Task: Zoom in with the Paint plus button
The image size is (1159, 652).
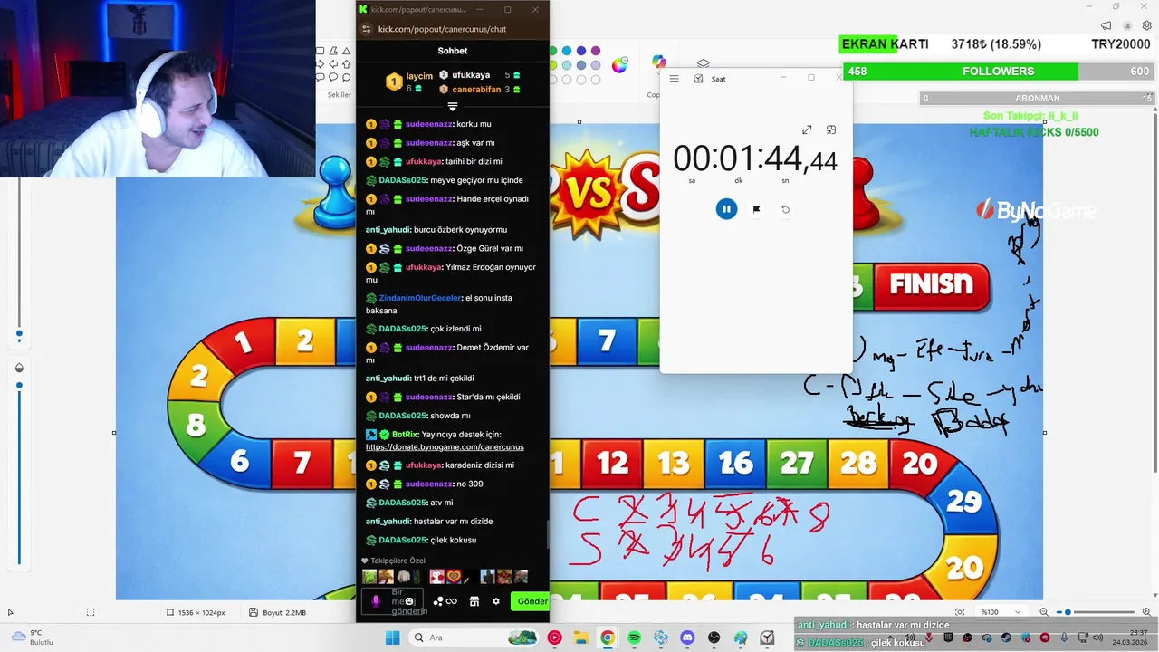Action: click(x=1147, y=612)
